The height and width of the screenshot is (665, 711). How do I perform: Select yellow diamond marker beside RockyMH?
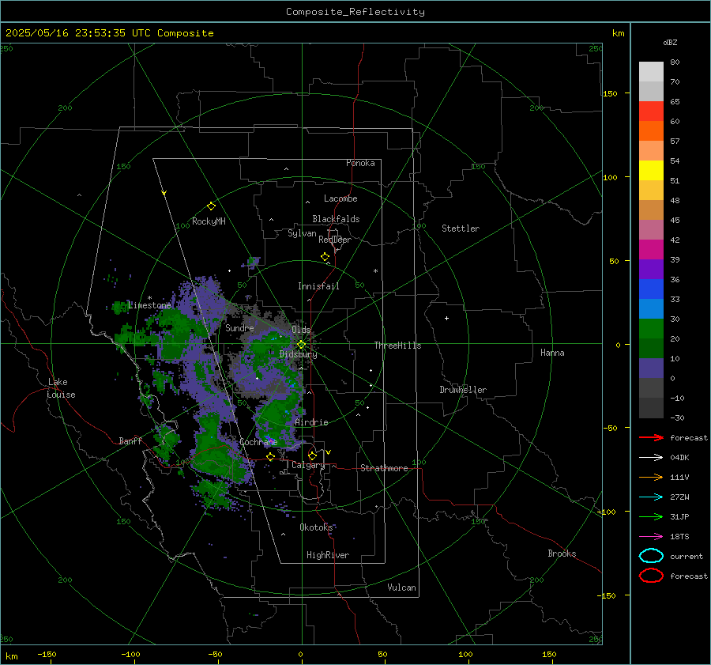211,206
